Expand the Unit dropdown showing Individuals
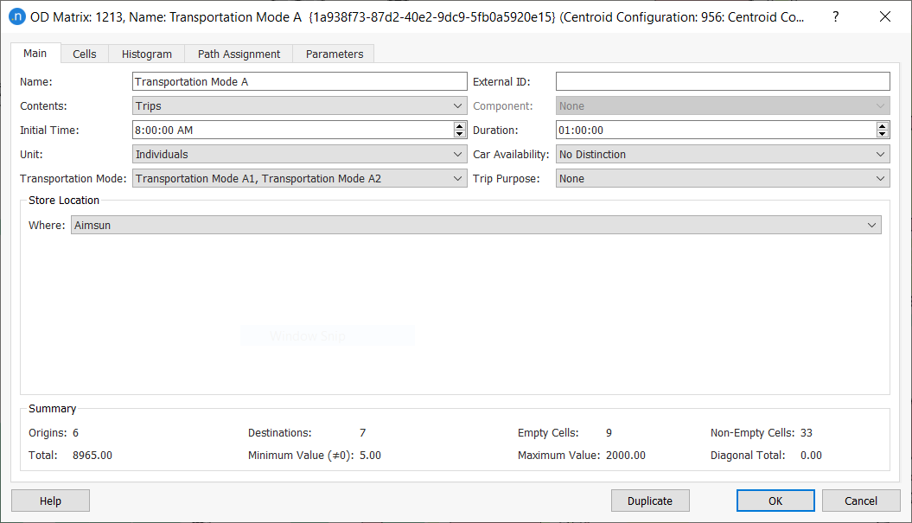 click(299, 155)
